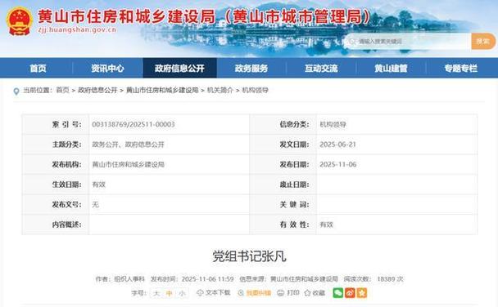Screen dimensions: 498x307
Task: Click the 收藏 star favorite icon
Action: click(307, 293)
